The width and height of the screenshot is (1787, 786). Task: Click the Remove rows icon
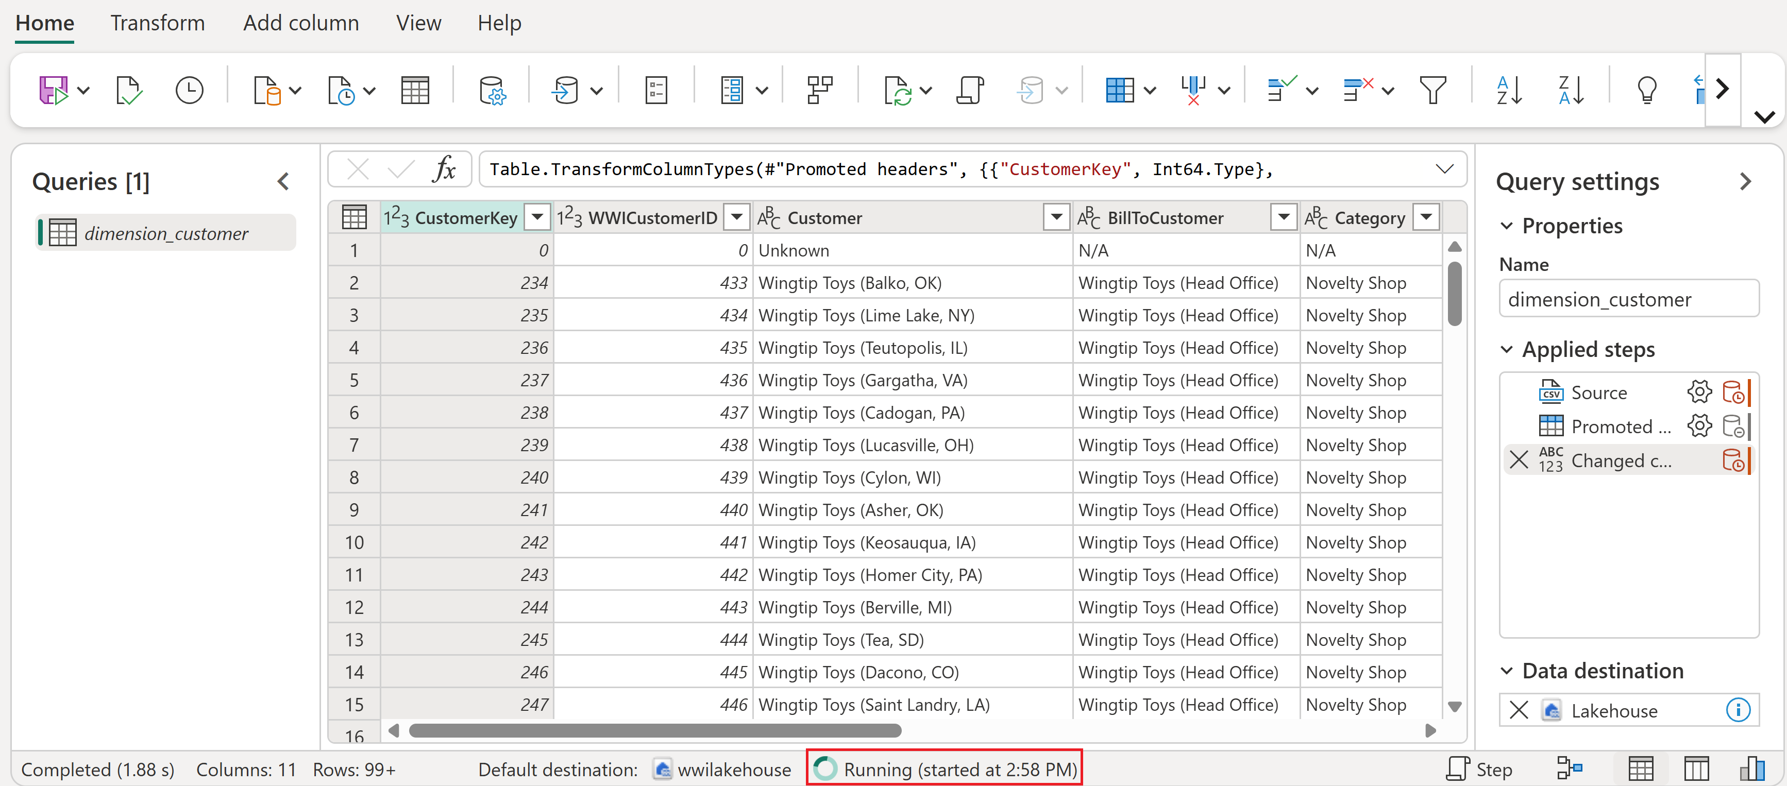pyautogui.click(x=1358, y=90)
